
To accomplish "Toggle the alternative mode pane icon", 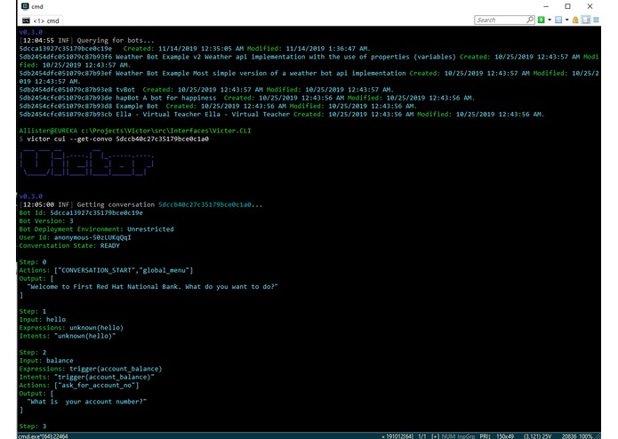I will (586, 20).
